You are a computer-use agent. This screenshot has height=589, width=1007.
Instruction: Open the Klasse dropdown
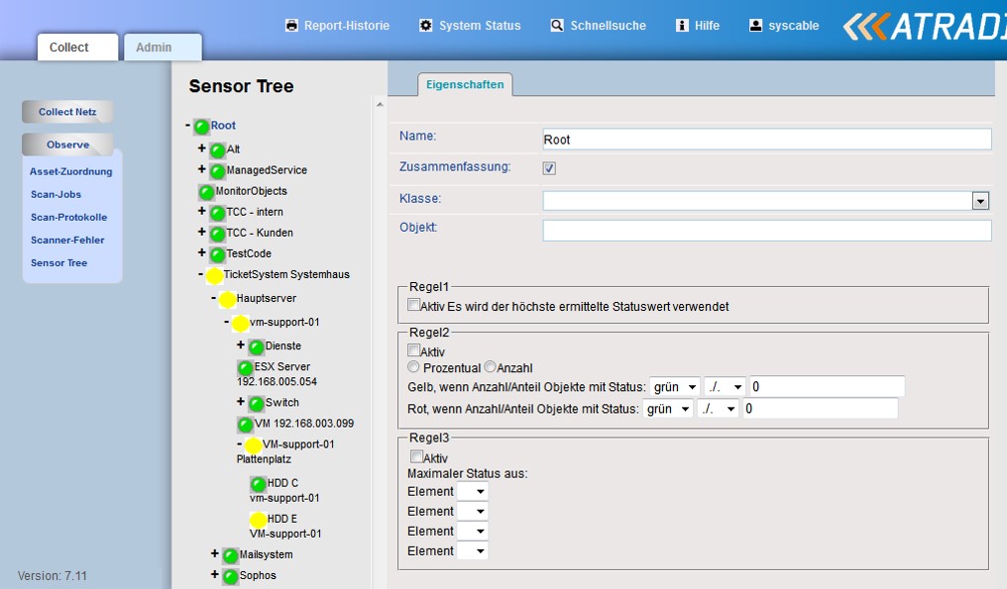(980, 201)
